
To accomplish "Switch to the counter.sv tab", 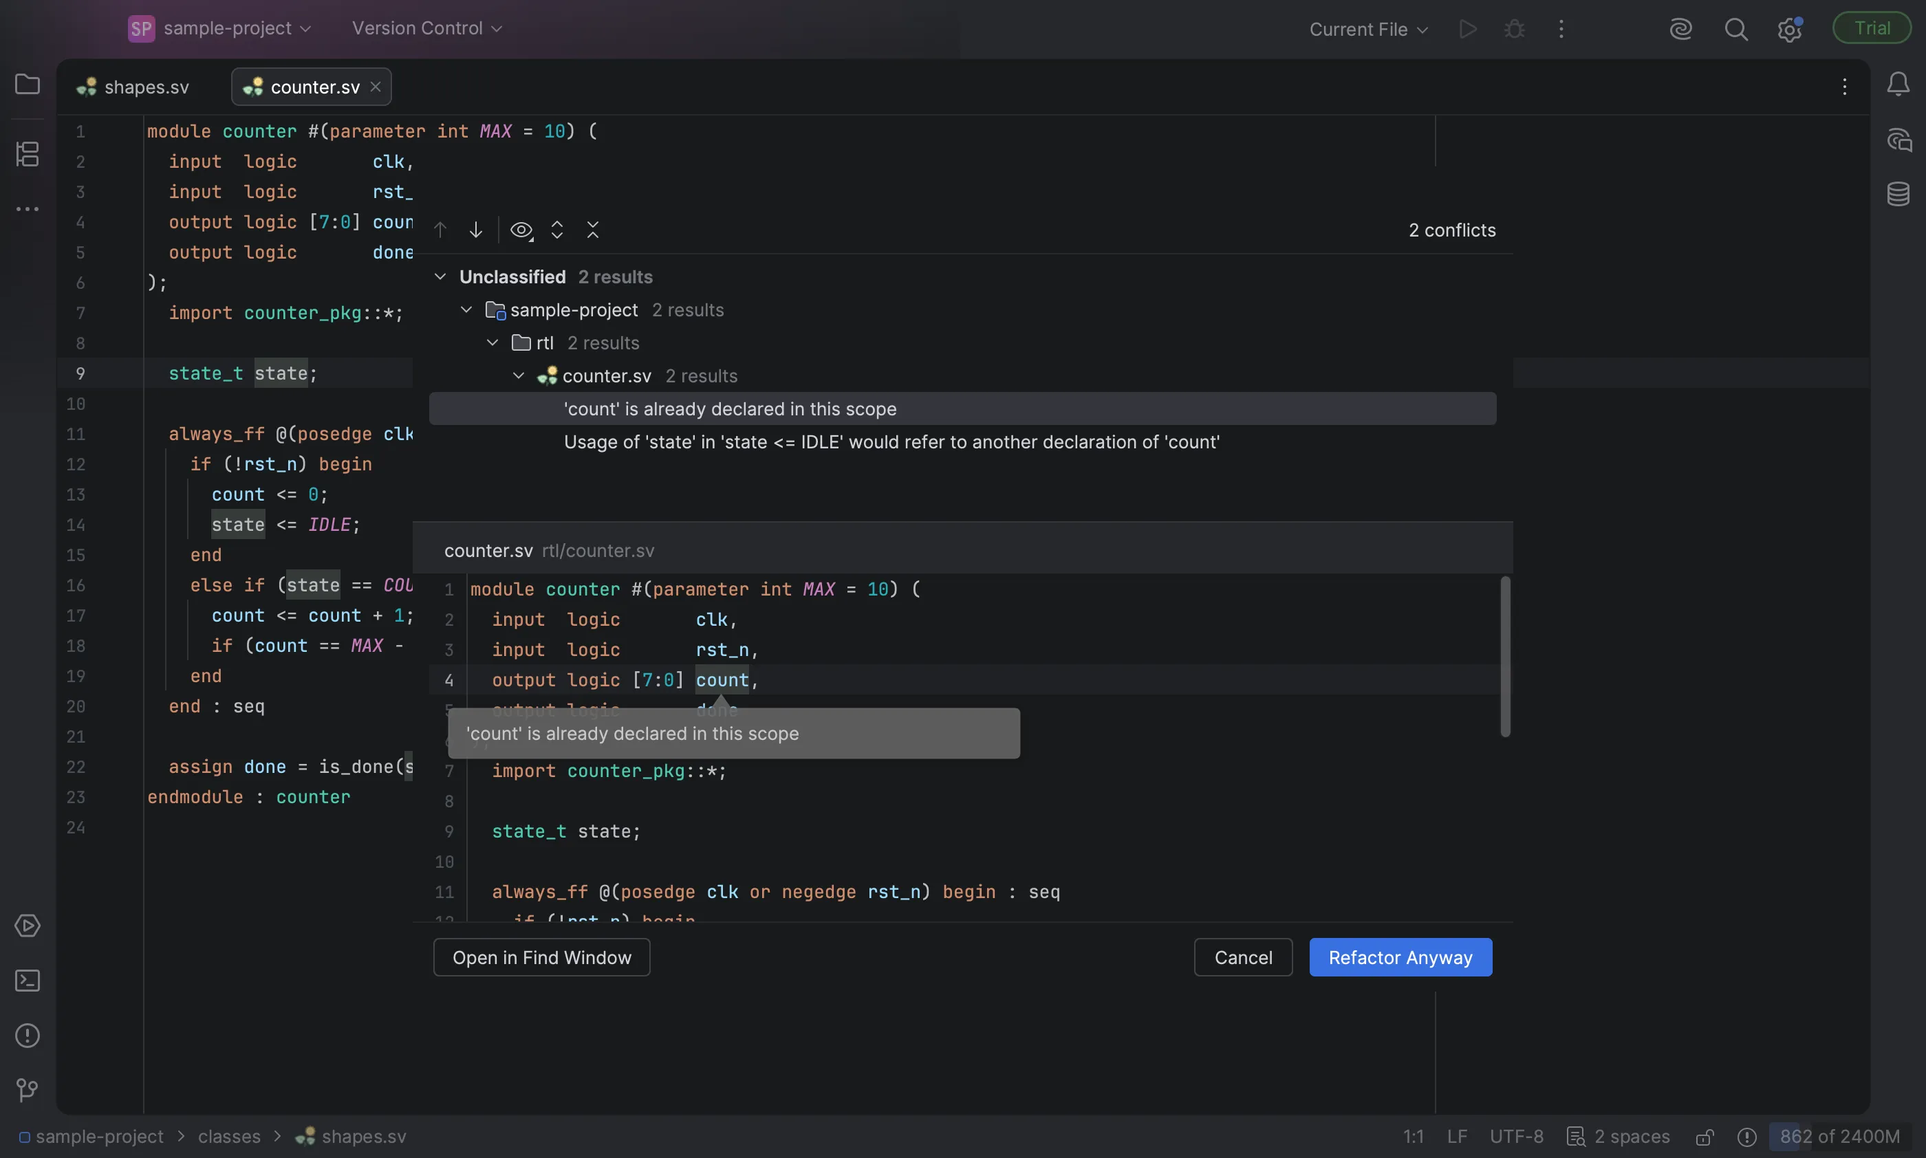I will click(x=312, y=87).
